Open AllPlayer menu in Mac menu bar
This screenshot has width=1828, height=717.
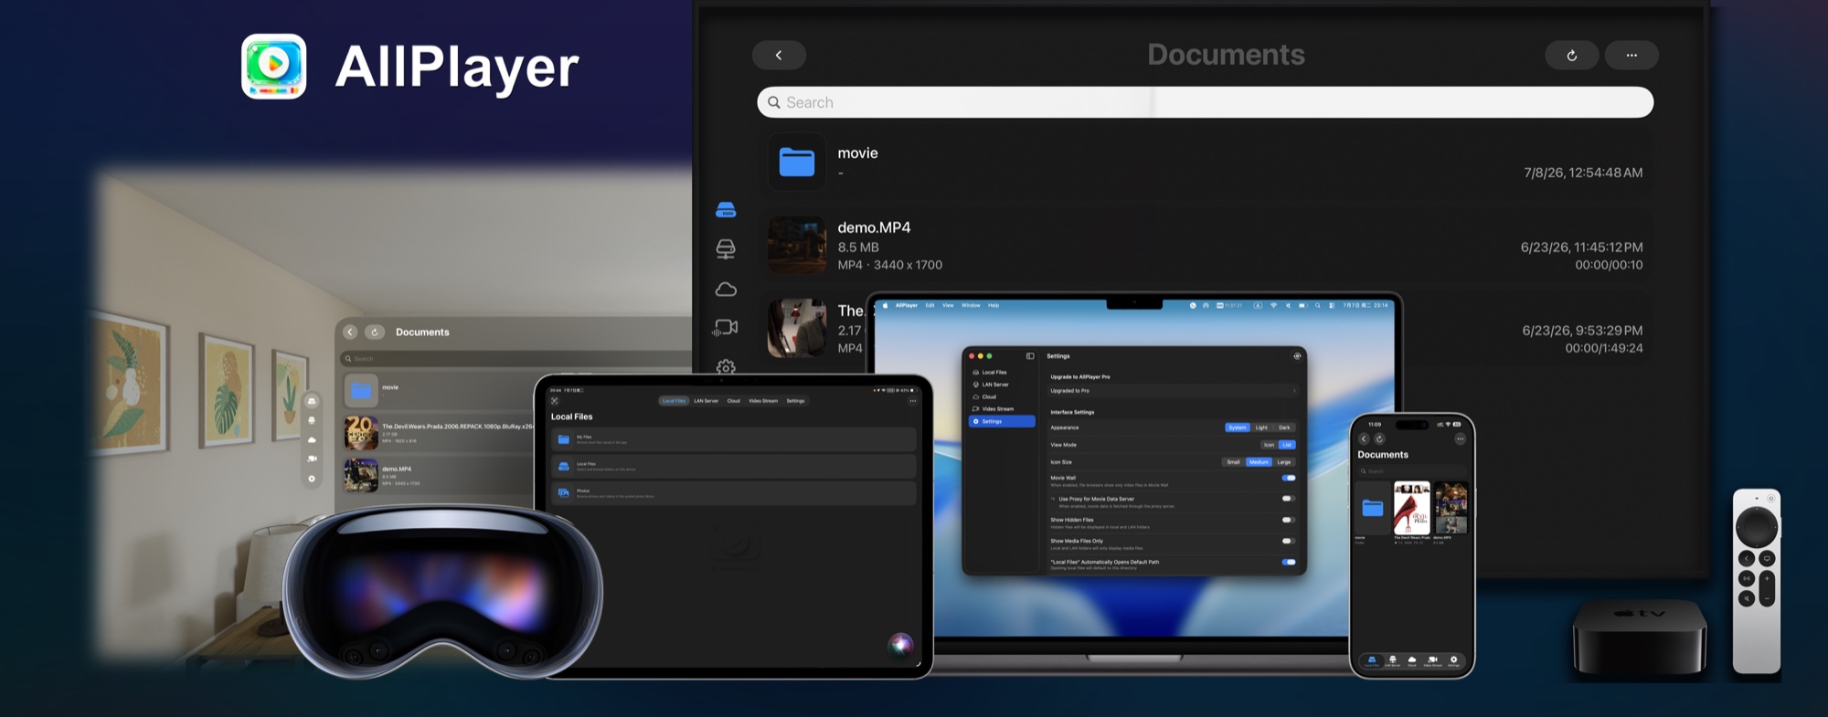click(907, 305)
